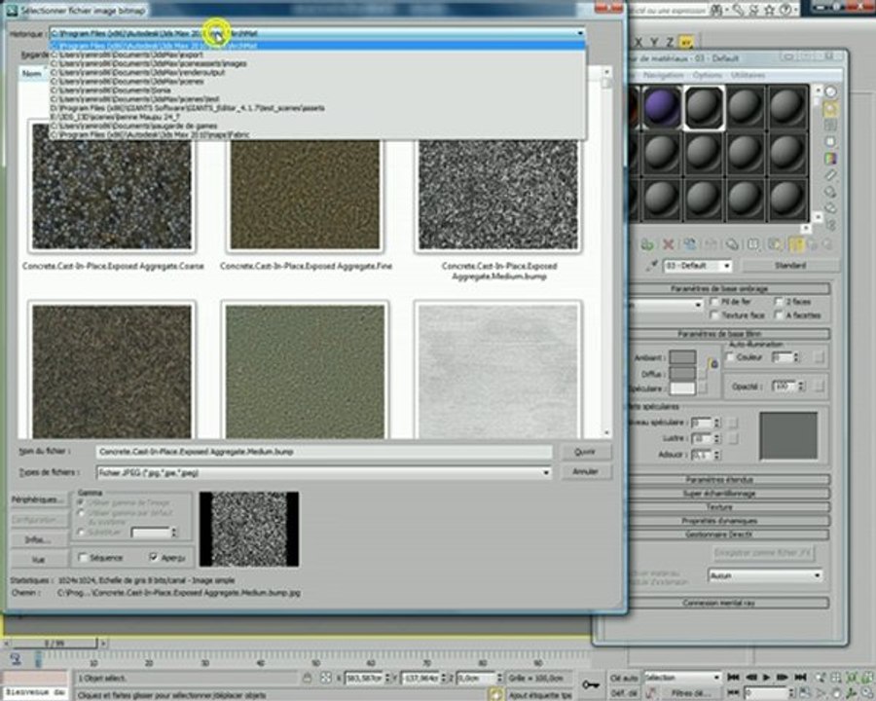This screenshot has width=876, height=701.
Task: Click the red X reset material icon
Action: click(x=669, y=244)
